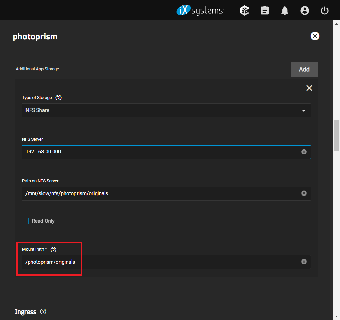Open the alerts bell icon
This screenshot has height=320, width=340.
[285, 11]
